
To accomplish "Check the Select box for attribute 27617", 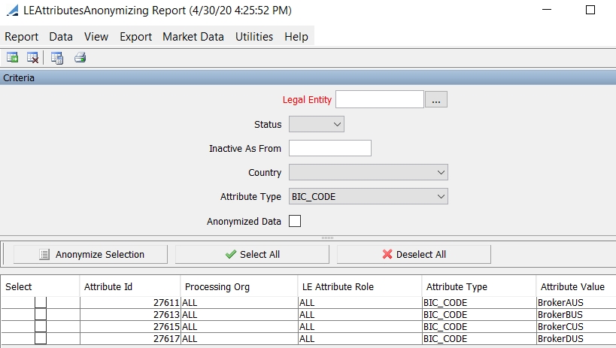I will [x=41, y=338].
